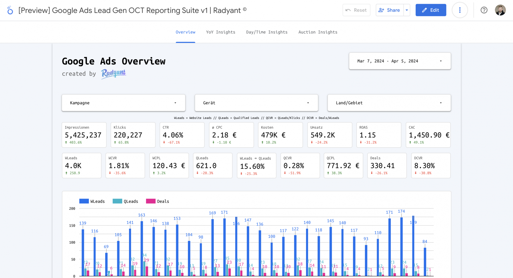Click the Share button
Viewport: 513px width, 278px height.
389,10
